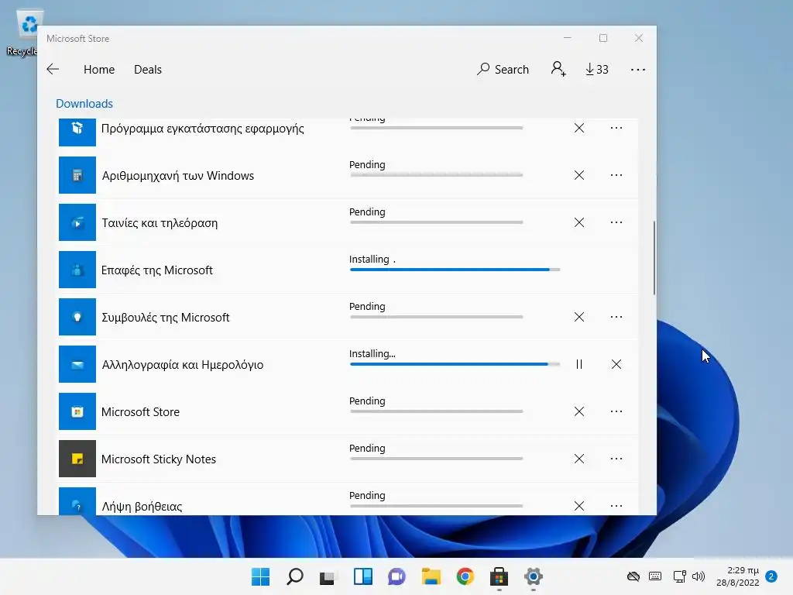Open more options for Πρόγραμμα εγκατάστασης εφαρμογής
This screenshot has height=595, width=793.
[616, 128]
